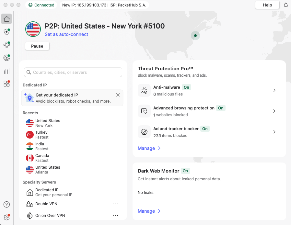Click Set as auto-connect link
This screenshot has width=291, height=225.
point(66,34)
